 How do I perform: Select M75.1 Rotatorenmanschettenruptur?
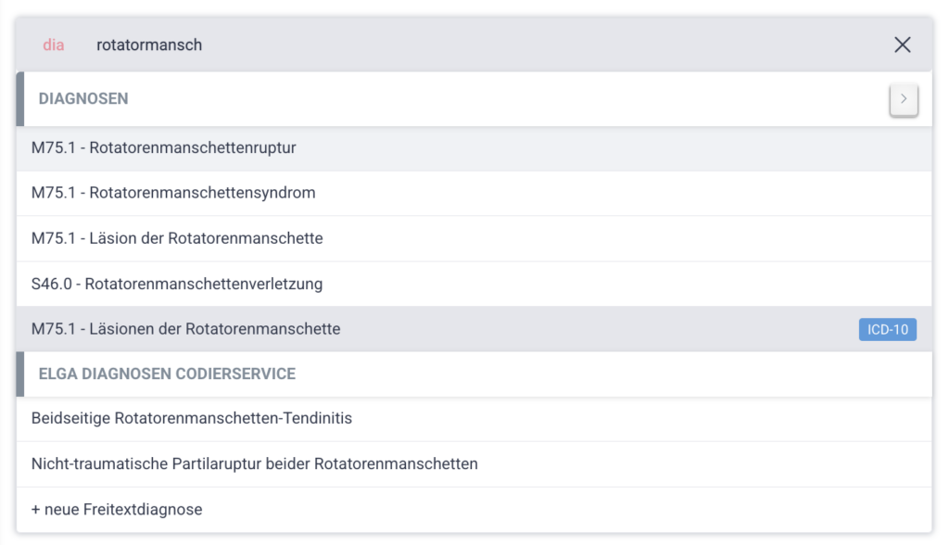(164, 148)
